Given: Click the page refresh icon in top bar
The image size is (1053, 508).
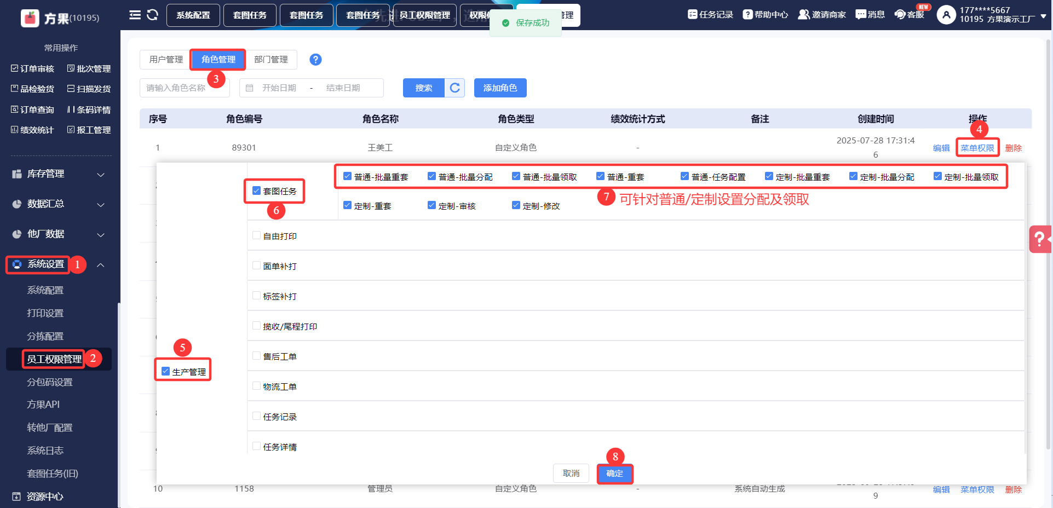Looking at the screenshot, I should [x=153, y=15].
